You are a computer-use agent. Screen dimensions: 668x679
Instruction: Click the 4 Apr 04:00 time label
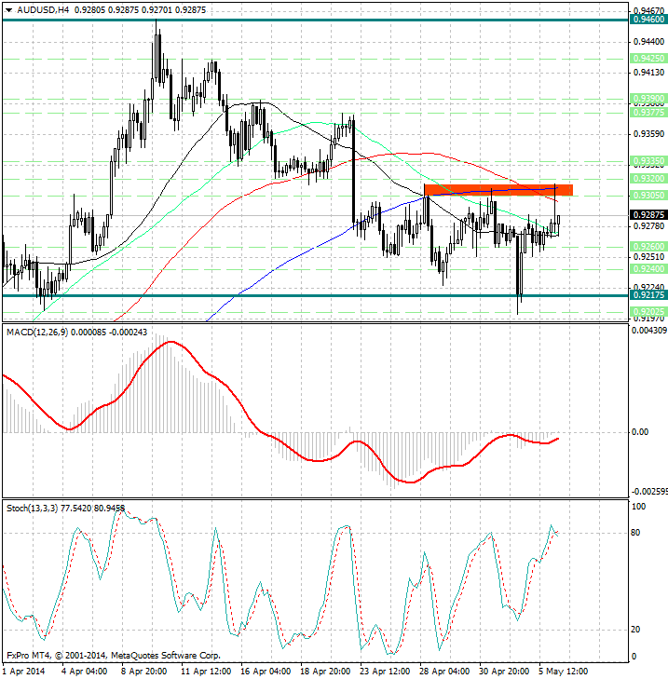point(85,672)
